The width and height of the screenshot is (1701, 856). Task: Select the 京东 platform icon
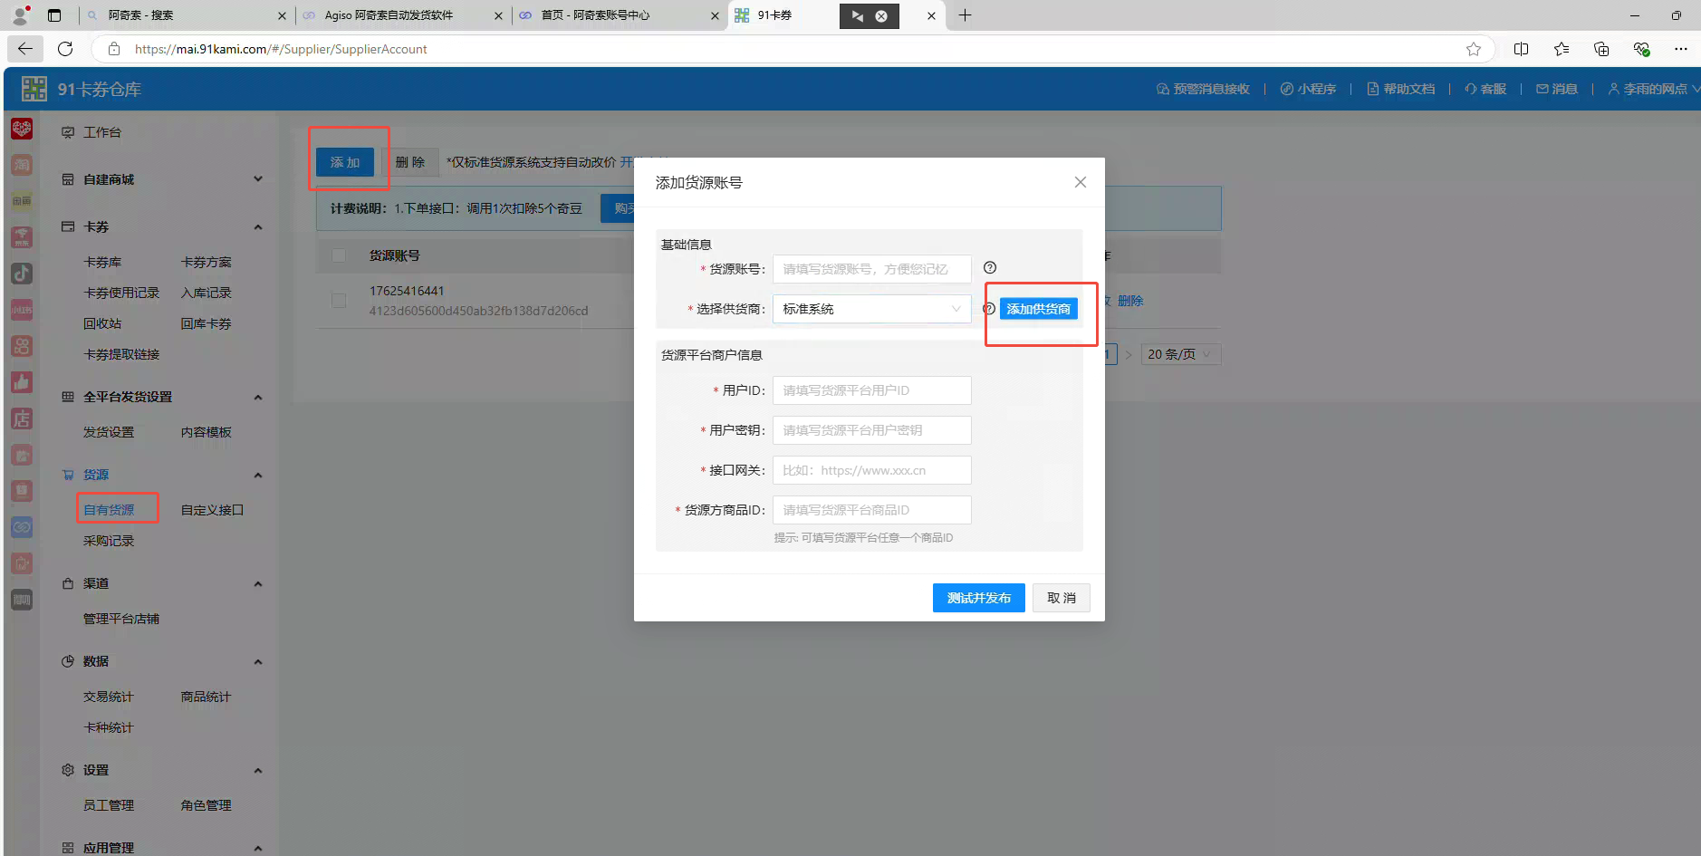click(x=21, y=237)
